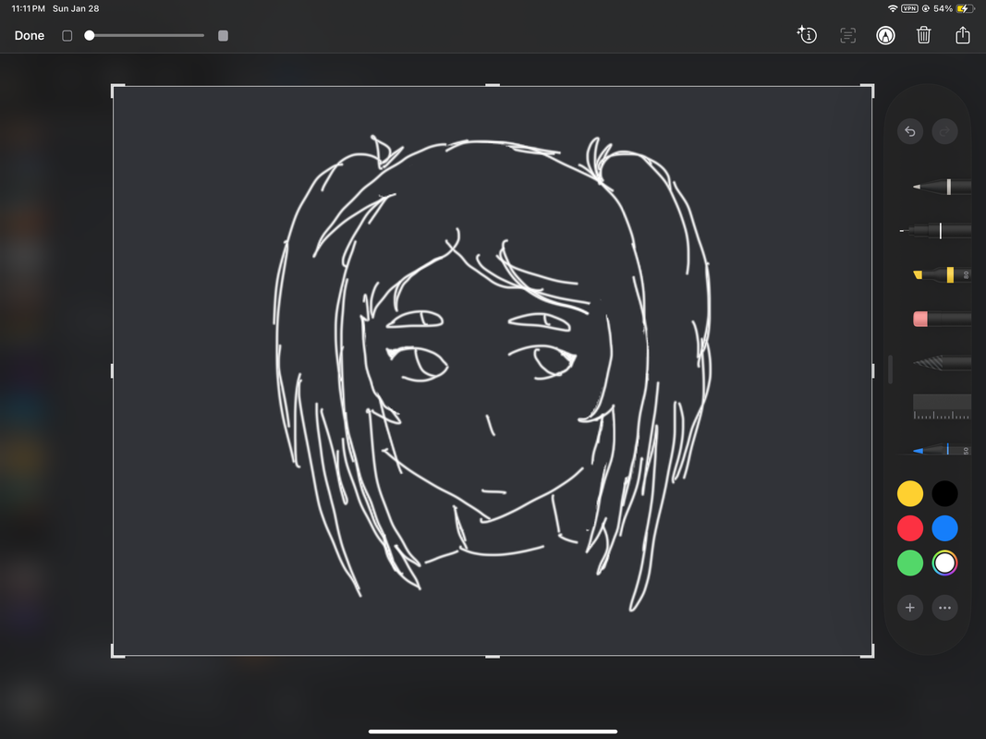Choose the red color swatch
Screen dimensions: 986x739
click(910, 527)
